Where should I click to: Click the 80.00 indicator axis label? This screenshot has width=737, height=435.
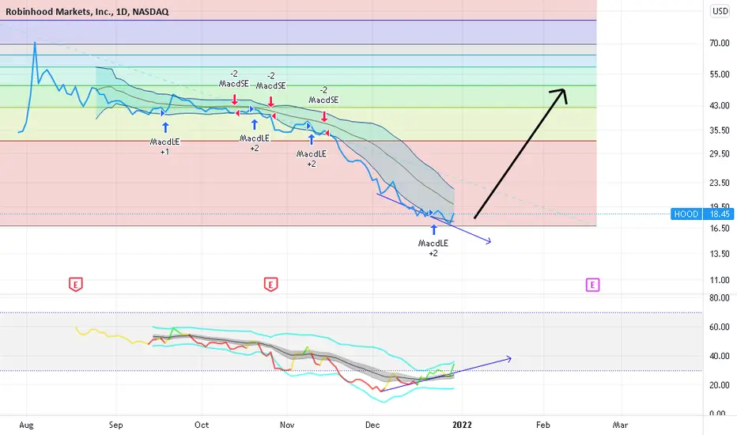719,297
